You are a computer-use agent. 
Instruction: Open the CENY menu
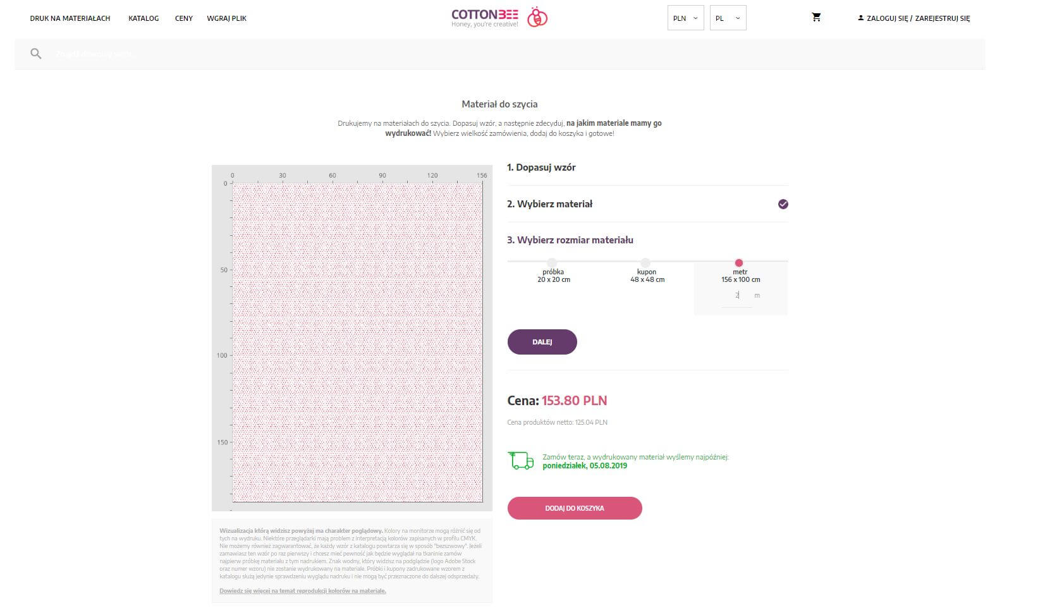coord(183,18)
